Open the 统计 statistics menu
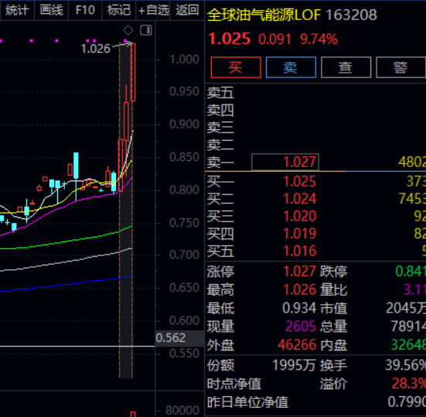Image resolution: width=426 pixels, height=417 pixels. 17,10
